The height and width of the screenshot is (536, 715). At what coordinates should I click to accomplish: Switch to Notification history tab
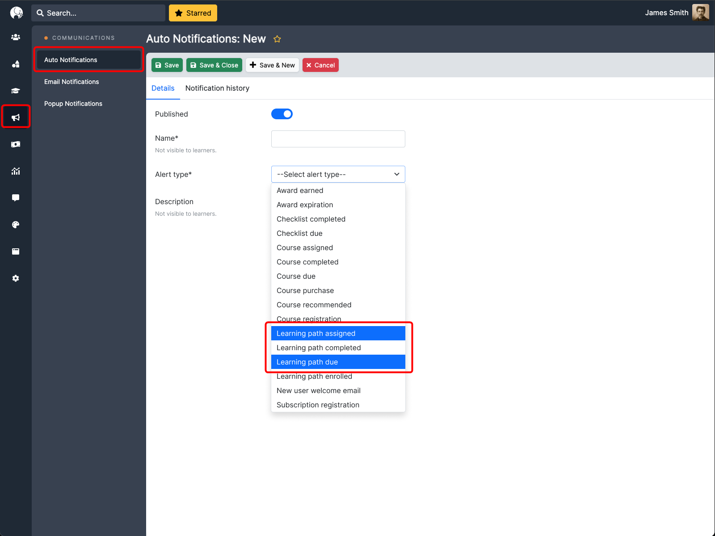[217, 88]
